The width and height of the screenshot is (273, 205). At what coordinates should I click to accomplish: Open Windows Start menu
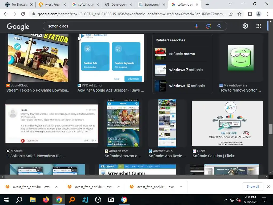click(6, 200)
